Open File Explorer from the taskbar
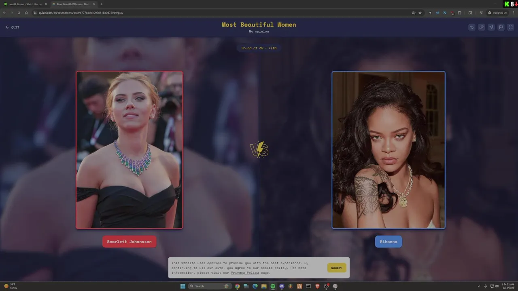 coord(264,286)
